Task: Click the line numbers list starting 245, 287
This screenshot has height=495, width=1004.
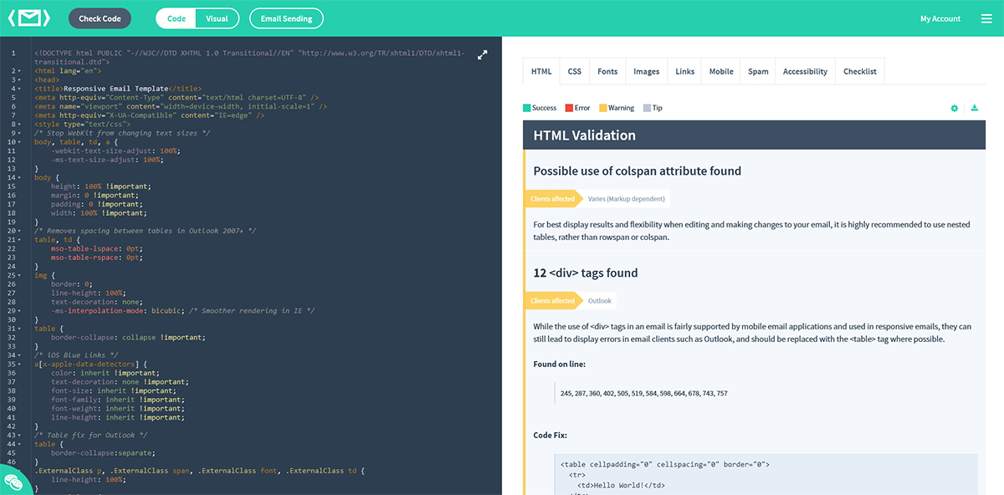Action: (x=644, y=393)
